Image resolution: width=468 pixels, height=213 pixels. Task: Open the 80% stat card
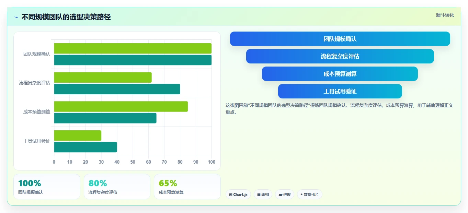click(117, 187)
